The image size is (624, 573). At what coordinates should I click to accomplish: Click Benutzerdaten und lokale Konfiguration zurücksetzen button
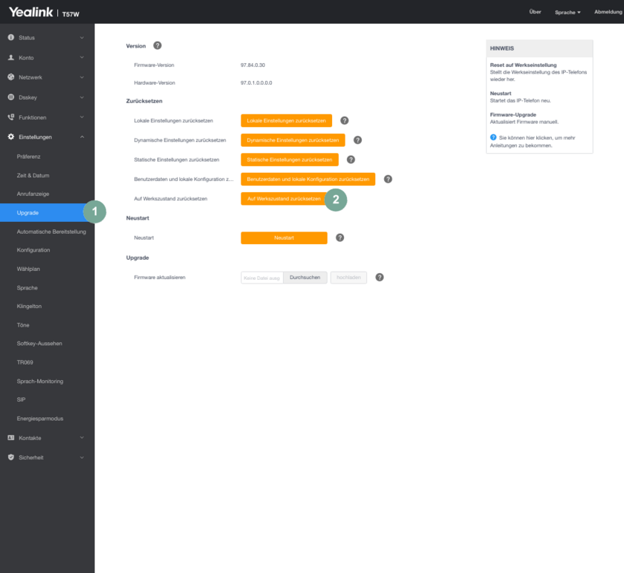coord(308,179)
